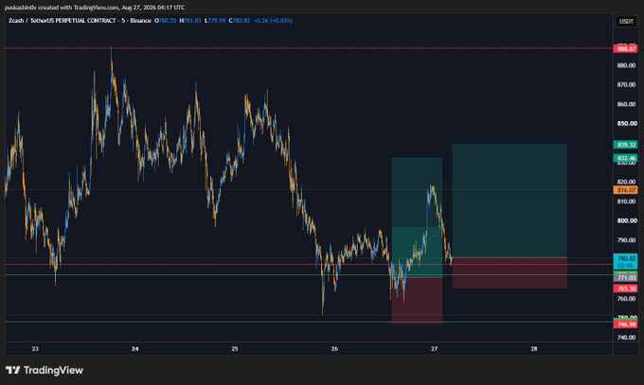Viewport: 644px width, 385px height.
Task: Click date 24 on time axis
Action: point(135,349)
